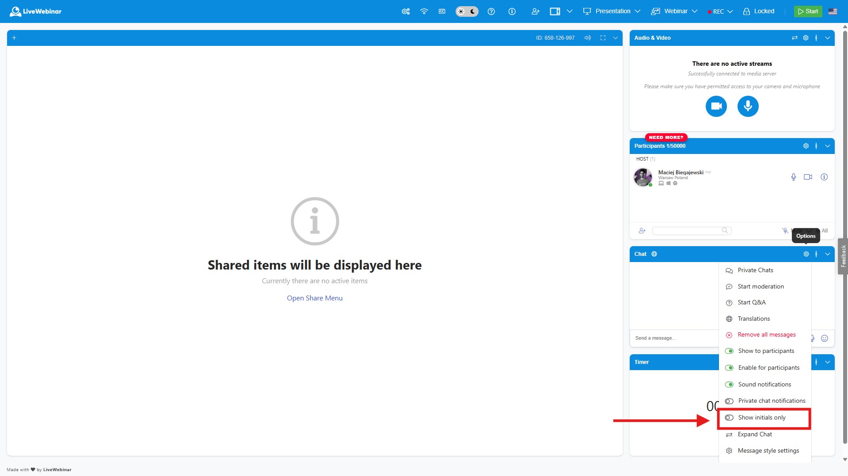This screenshot has height=476, width=848.
Task: Toggle the light/dark mode switch
Action: point(467,11)
